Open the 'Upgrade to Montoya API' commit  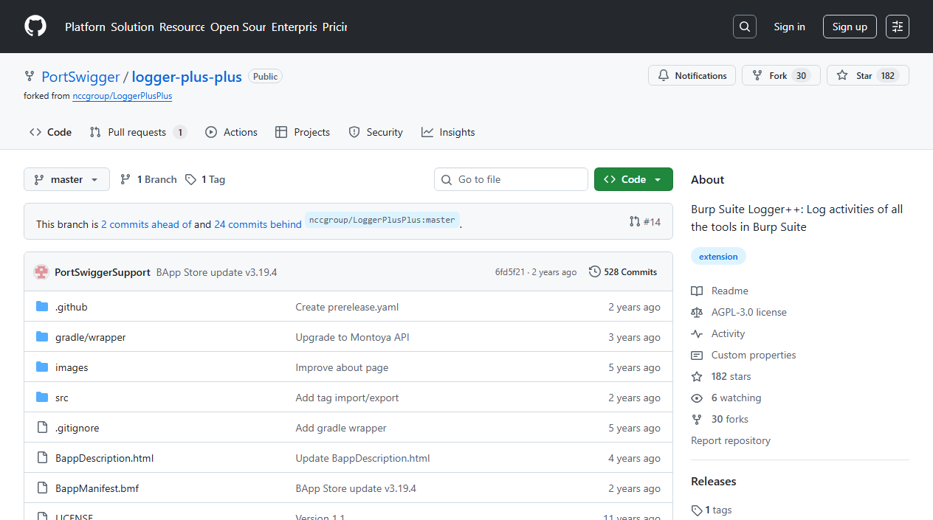coord(352,337)
